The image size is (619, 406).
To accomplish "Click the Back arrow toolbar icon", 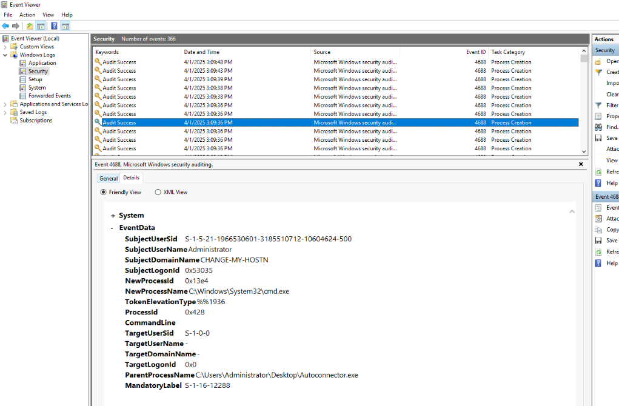I will pyautogui.click(x=5, y=26).
